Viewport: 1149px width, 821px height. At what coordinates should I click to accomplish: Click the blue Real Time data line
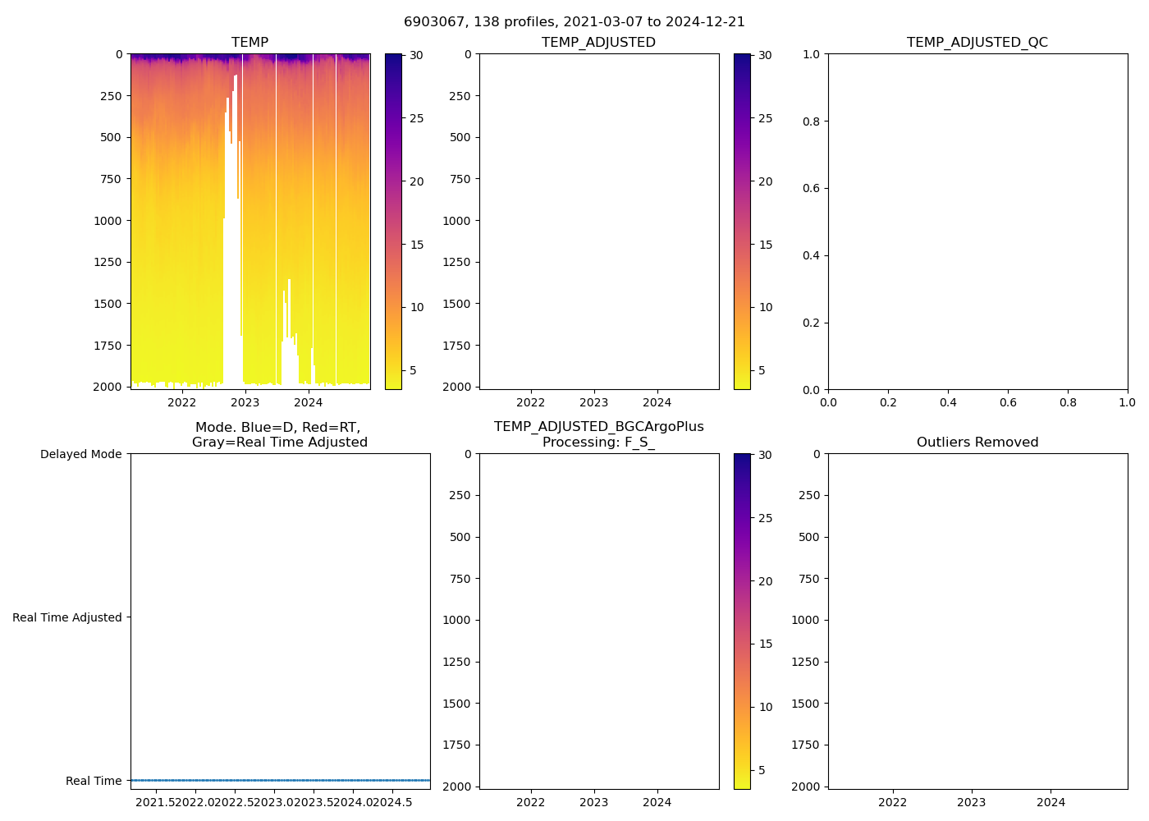279,780
